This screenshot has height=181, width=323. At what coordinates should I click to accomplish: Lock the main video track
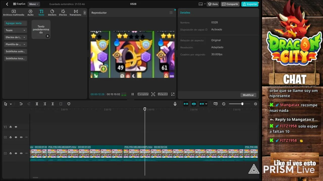tap(11, 153)
